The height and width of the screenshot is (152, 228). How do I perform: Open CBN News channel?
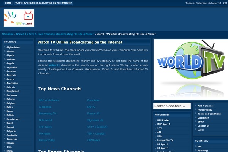tap(93, 140)
